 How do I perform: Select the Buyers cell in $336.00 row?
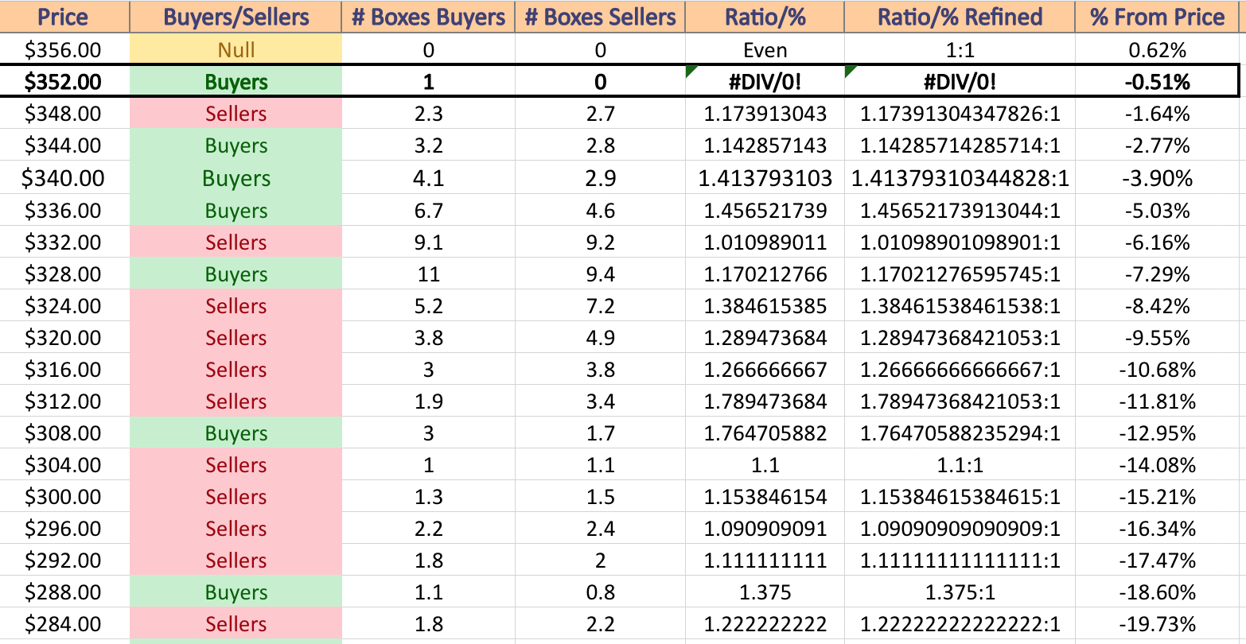236,211
